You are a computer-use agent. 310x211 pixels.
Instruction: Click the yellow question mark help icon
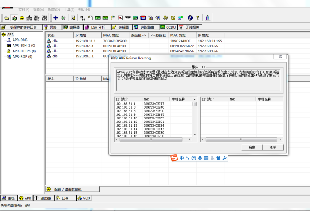click(x=198, y=18)
